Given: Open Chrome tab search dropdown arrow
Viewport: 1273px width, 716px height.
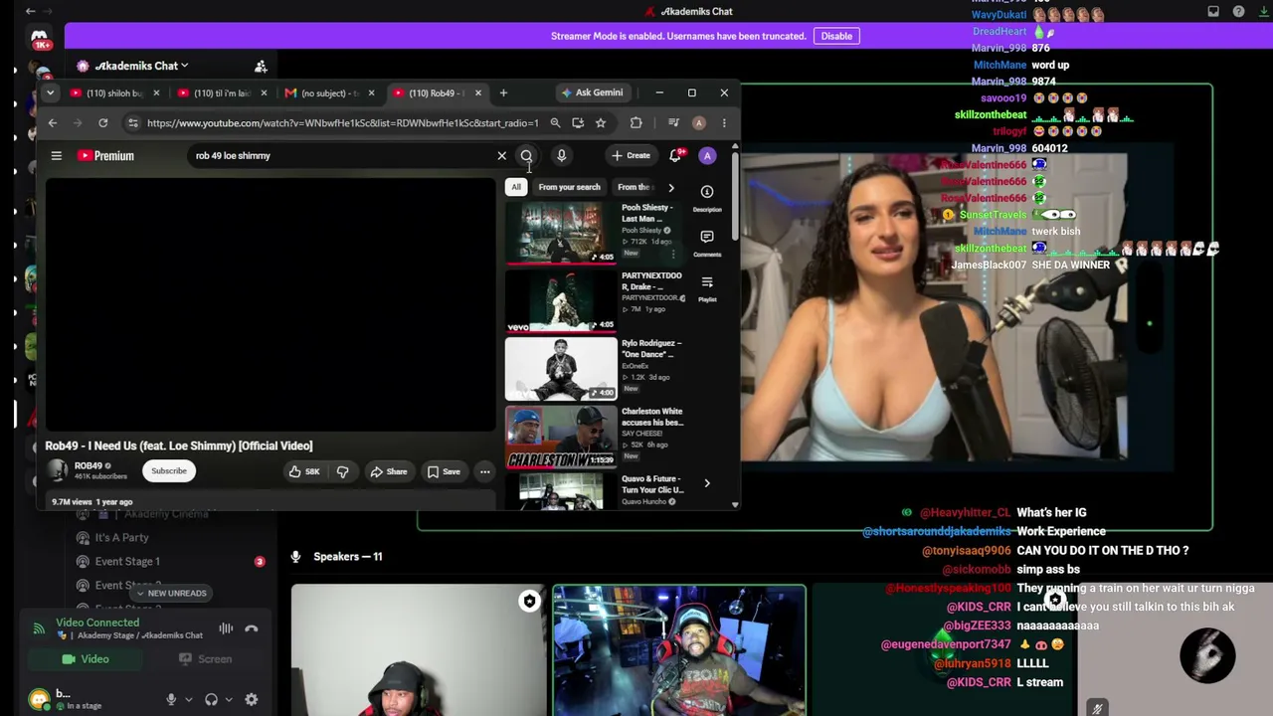Looking at the screenshot, I should tap(50, 93).
